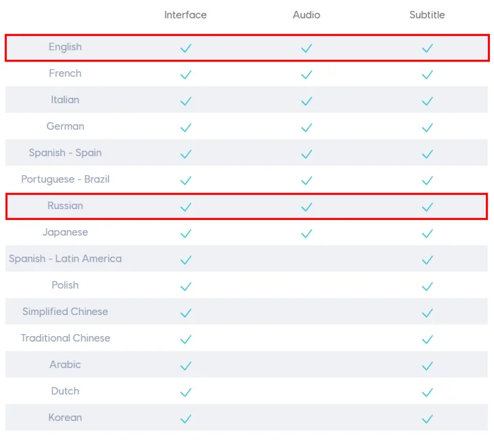
Task: Click the Italian Subtitle checkmark
Action: 427,101
